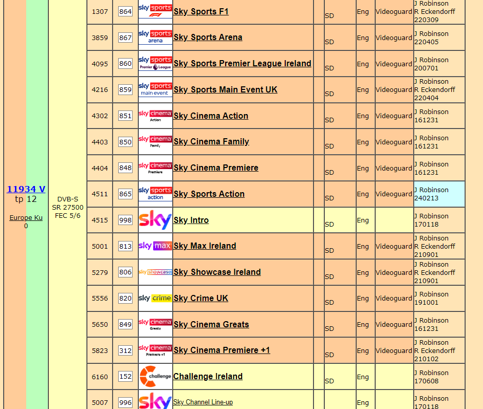This screenshot has height=409, width=483.
Task: Click the Sky Cinema Greats logo
Action: 155,324
